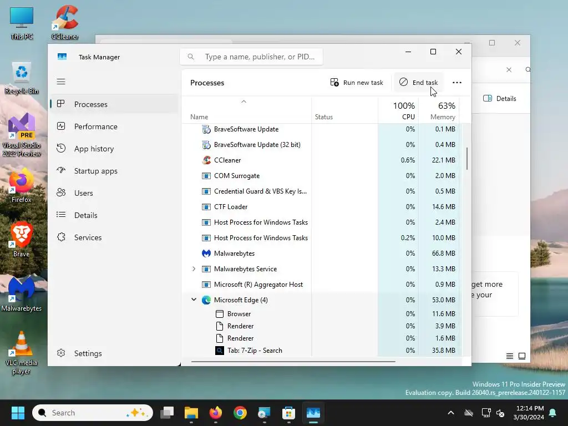Open Task View from the taskbar

tap(167, 413)
